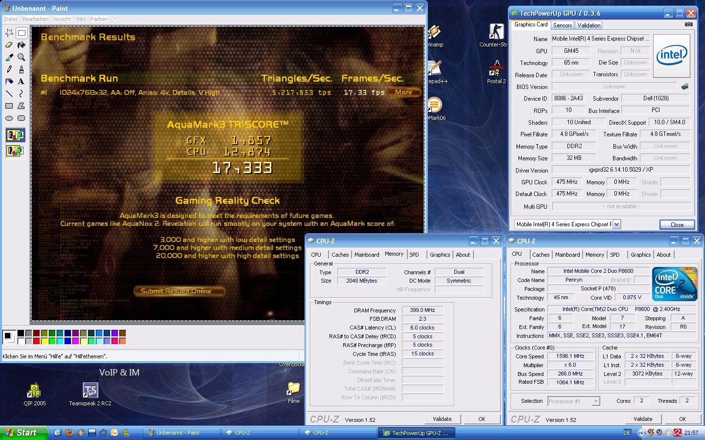Pick the yellow color swatch in Paint palette

tap(44, 341)
